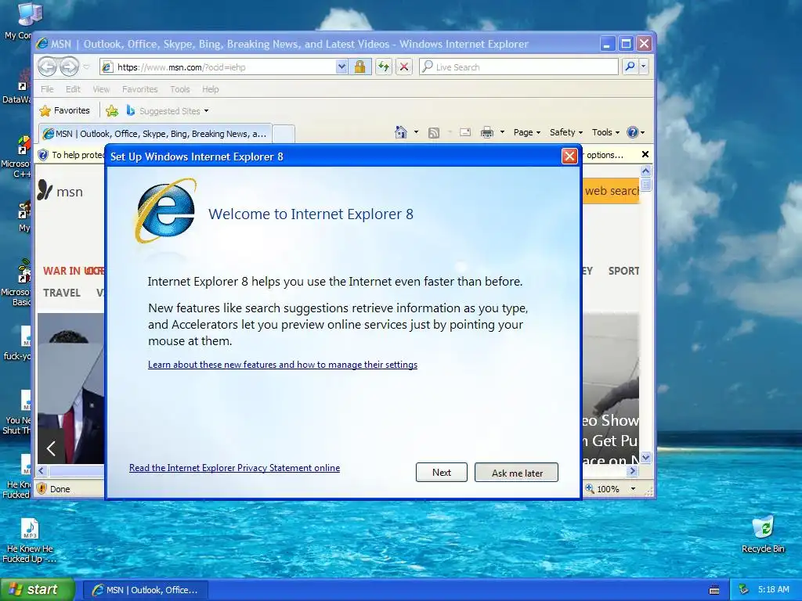
Task: Close the information bar with X
Action: pyautogui.click(x=645, y=154)
